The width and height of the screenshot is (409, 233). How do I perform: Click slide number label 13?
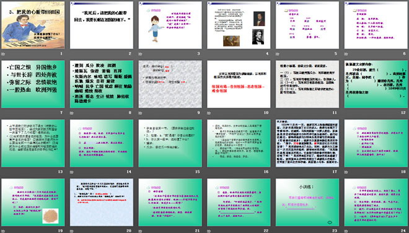60,172
